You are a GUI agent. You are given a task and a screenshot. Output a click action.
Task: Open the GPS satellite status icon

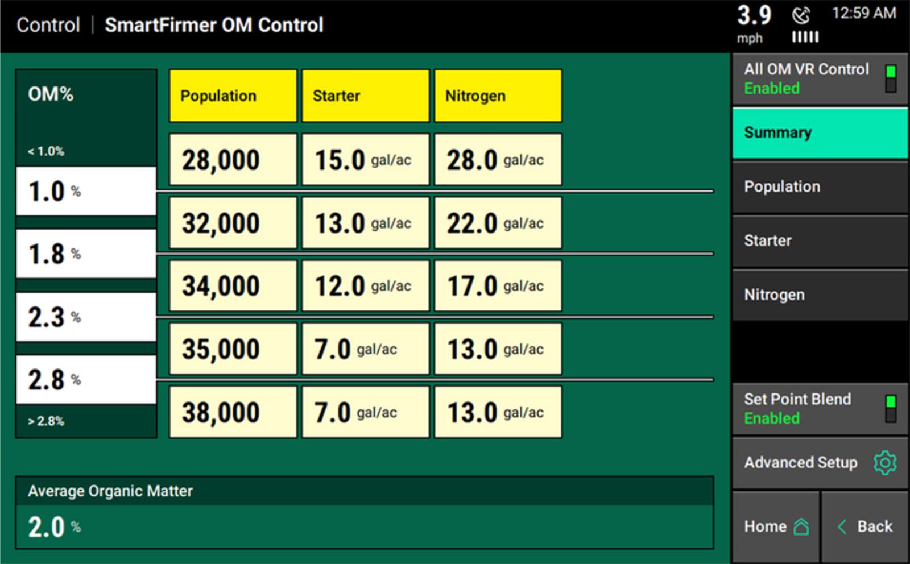(801, 15)
